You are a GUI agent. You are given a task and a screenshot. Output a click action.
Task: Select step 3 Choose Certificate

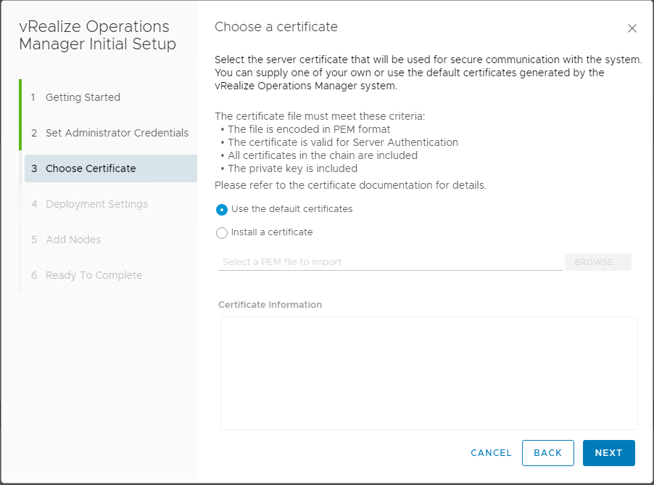(x=91, y=168)
